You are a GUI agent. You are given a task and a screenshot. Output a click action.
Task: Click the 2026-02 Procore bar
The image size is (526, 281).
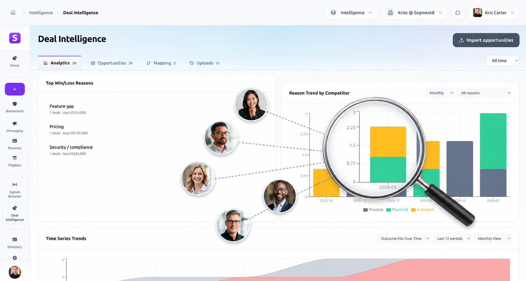pos(459,169)
